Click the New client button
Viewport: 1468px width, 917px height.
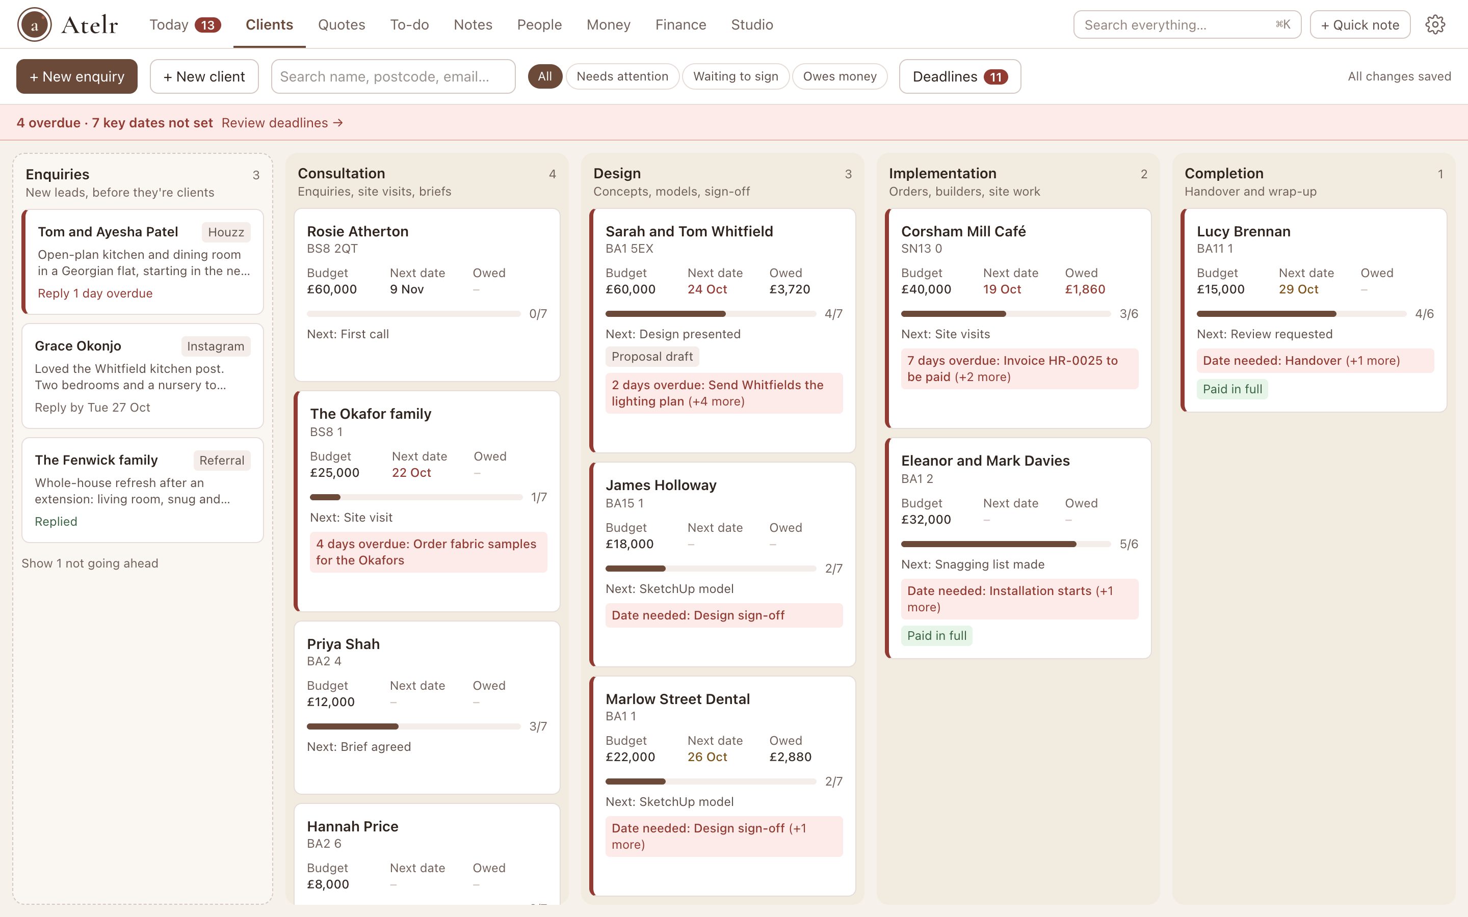pyautogui.click(x=204, y=76)
